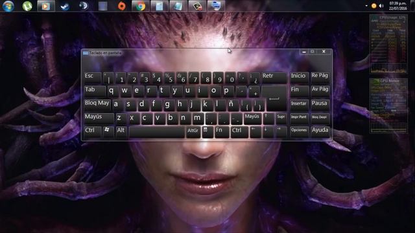
Task: Toggle the Ctrl key beside the Windows key
Action: [92, 131]
